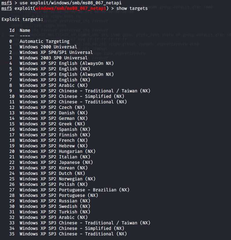Select the 'Automatic Targeting' row

click(x=39, y=41)
